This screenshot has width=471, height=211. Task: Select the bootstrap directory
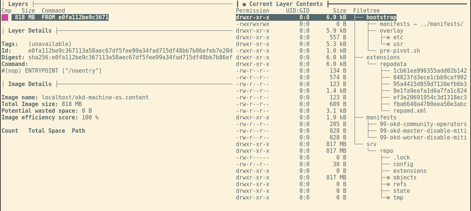(x=381, y=17)
